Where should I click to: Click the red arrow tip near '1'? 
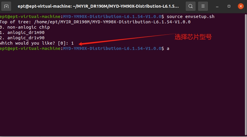tap(80, 44)
